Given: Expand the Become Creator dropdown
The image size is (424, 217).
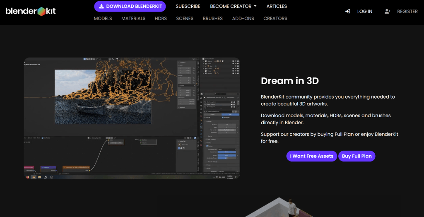Looking at the screenshot, I should [x=234, y=6].
